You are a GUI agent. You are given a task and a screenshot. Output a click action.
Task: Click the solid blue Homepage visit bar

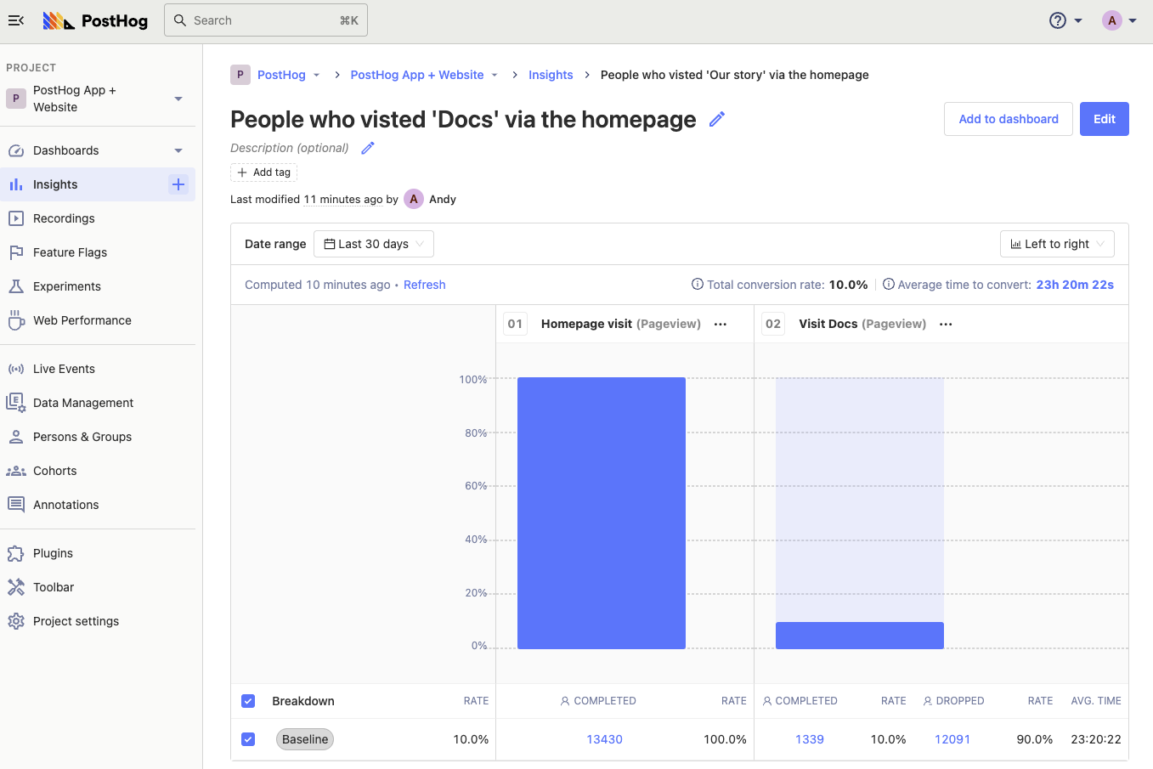[x=602, y=512]
